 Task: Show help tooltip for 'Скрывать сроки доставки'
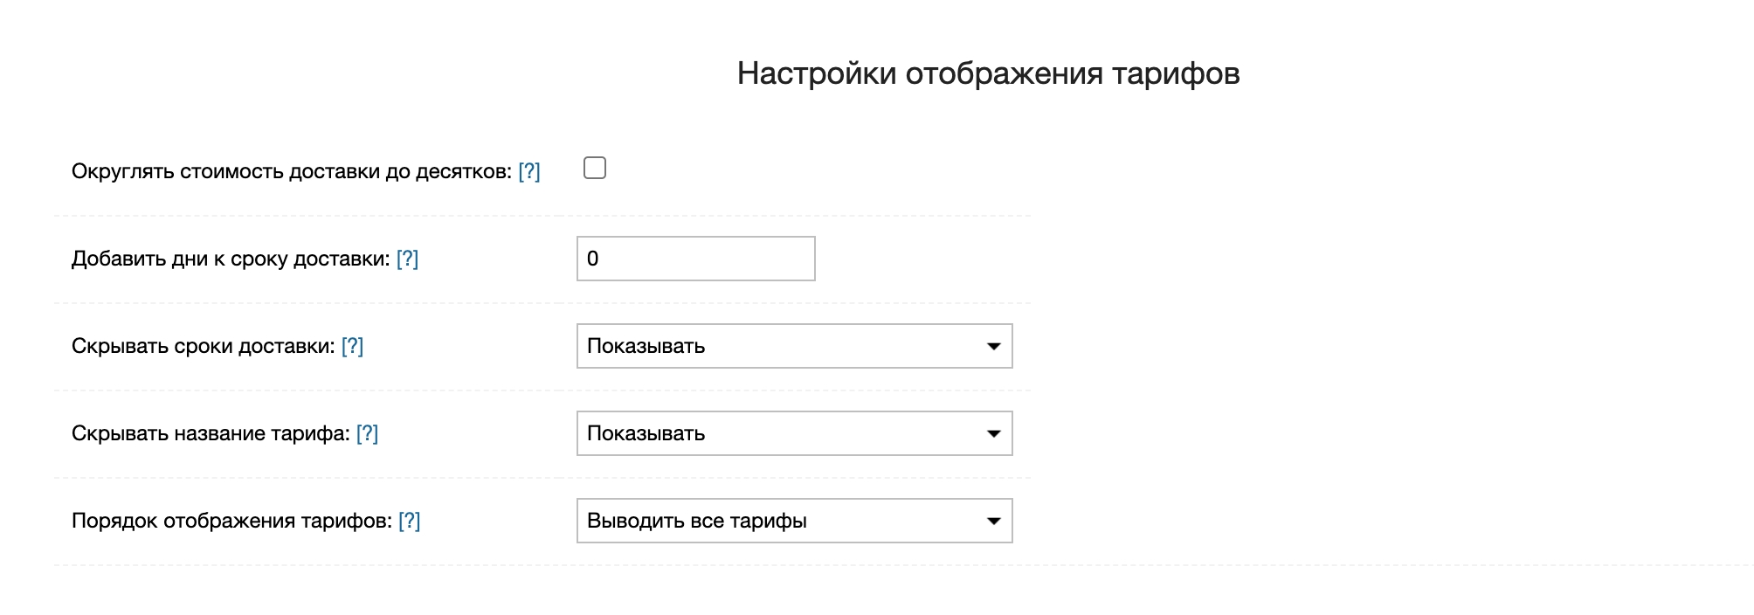pyautogui.click(x=352, y=346)
